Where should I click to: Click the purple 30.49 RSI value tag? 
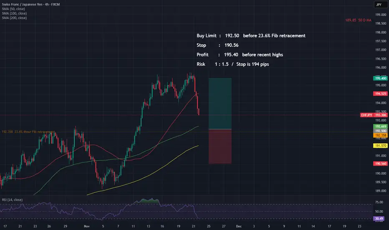[x=379, y=219]
